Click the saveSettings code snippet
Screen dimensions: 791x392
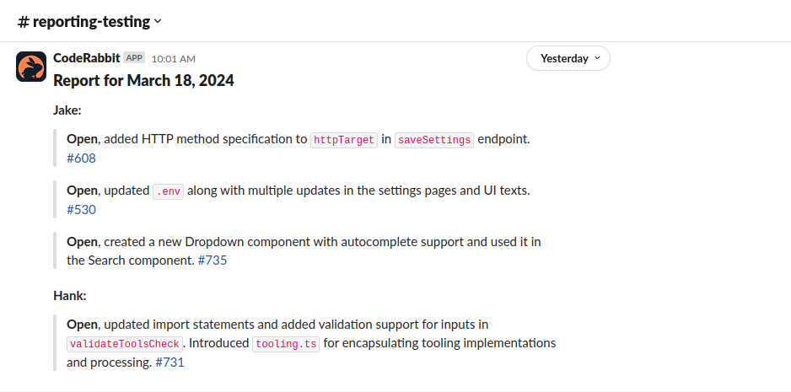pyautogui.click(x=434, y=140)
